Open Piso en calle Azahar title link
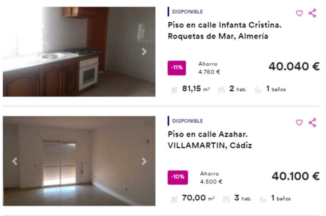 (210, 140)
